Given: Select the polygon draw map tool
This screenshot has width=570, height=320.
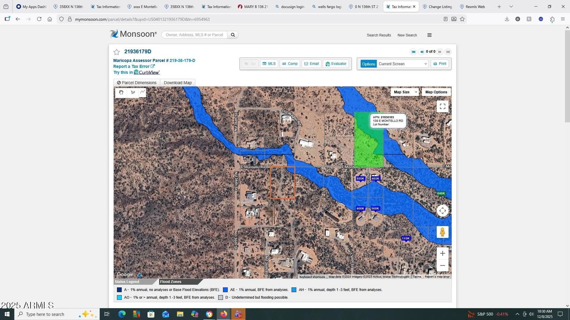Looking at the screenshot, I should (x=133, y=92).
